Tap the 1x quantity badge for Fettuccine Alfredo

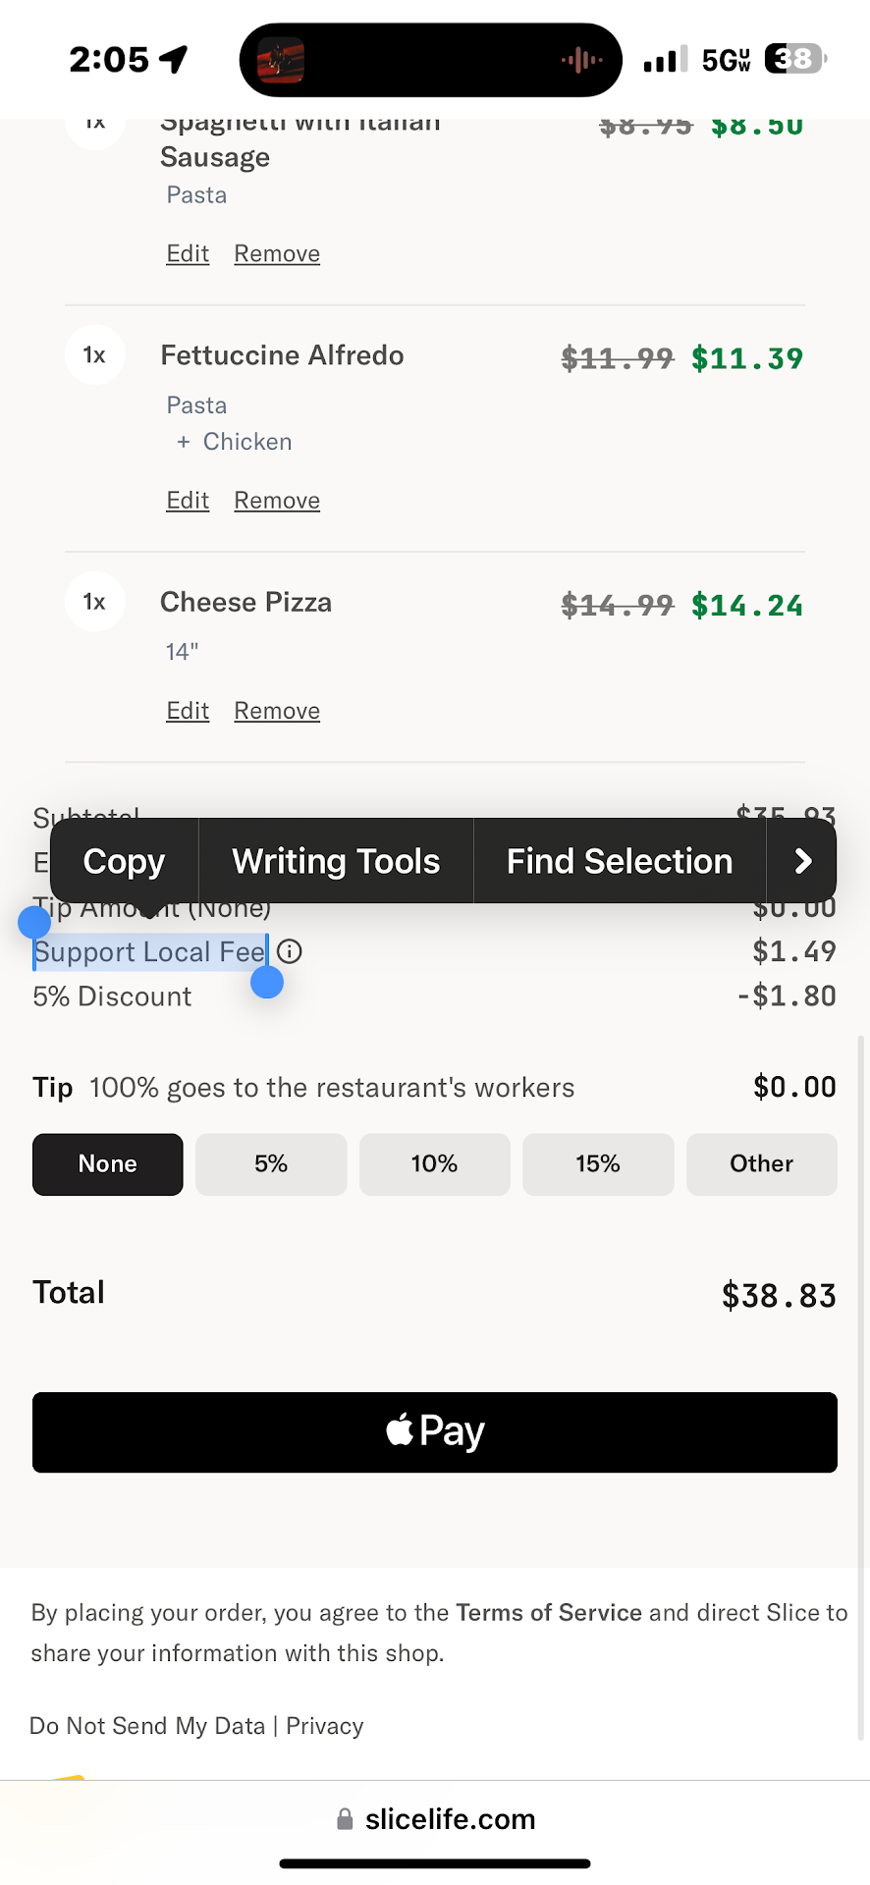coord(94,355)
